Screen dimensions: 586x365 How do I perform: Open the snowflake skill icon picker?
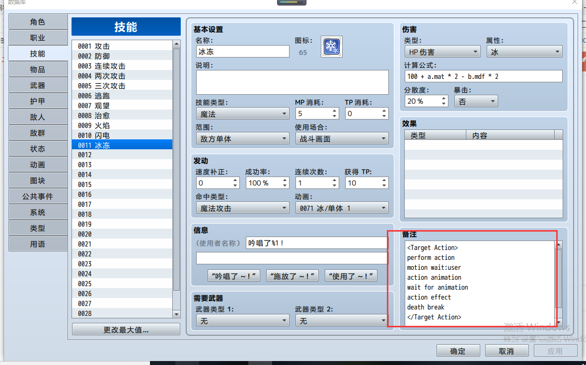[x=332, y=47]
